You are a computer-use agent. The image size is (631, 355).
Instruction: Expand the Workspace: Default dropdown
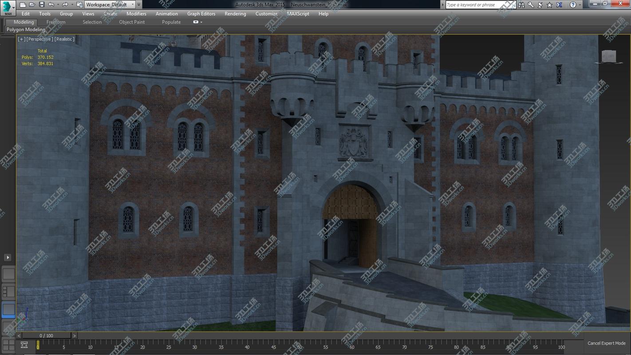click(x=110, y=4)
